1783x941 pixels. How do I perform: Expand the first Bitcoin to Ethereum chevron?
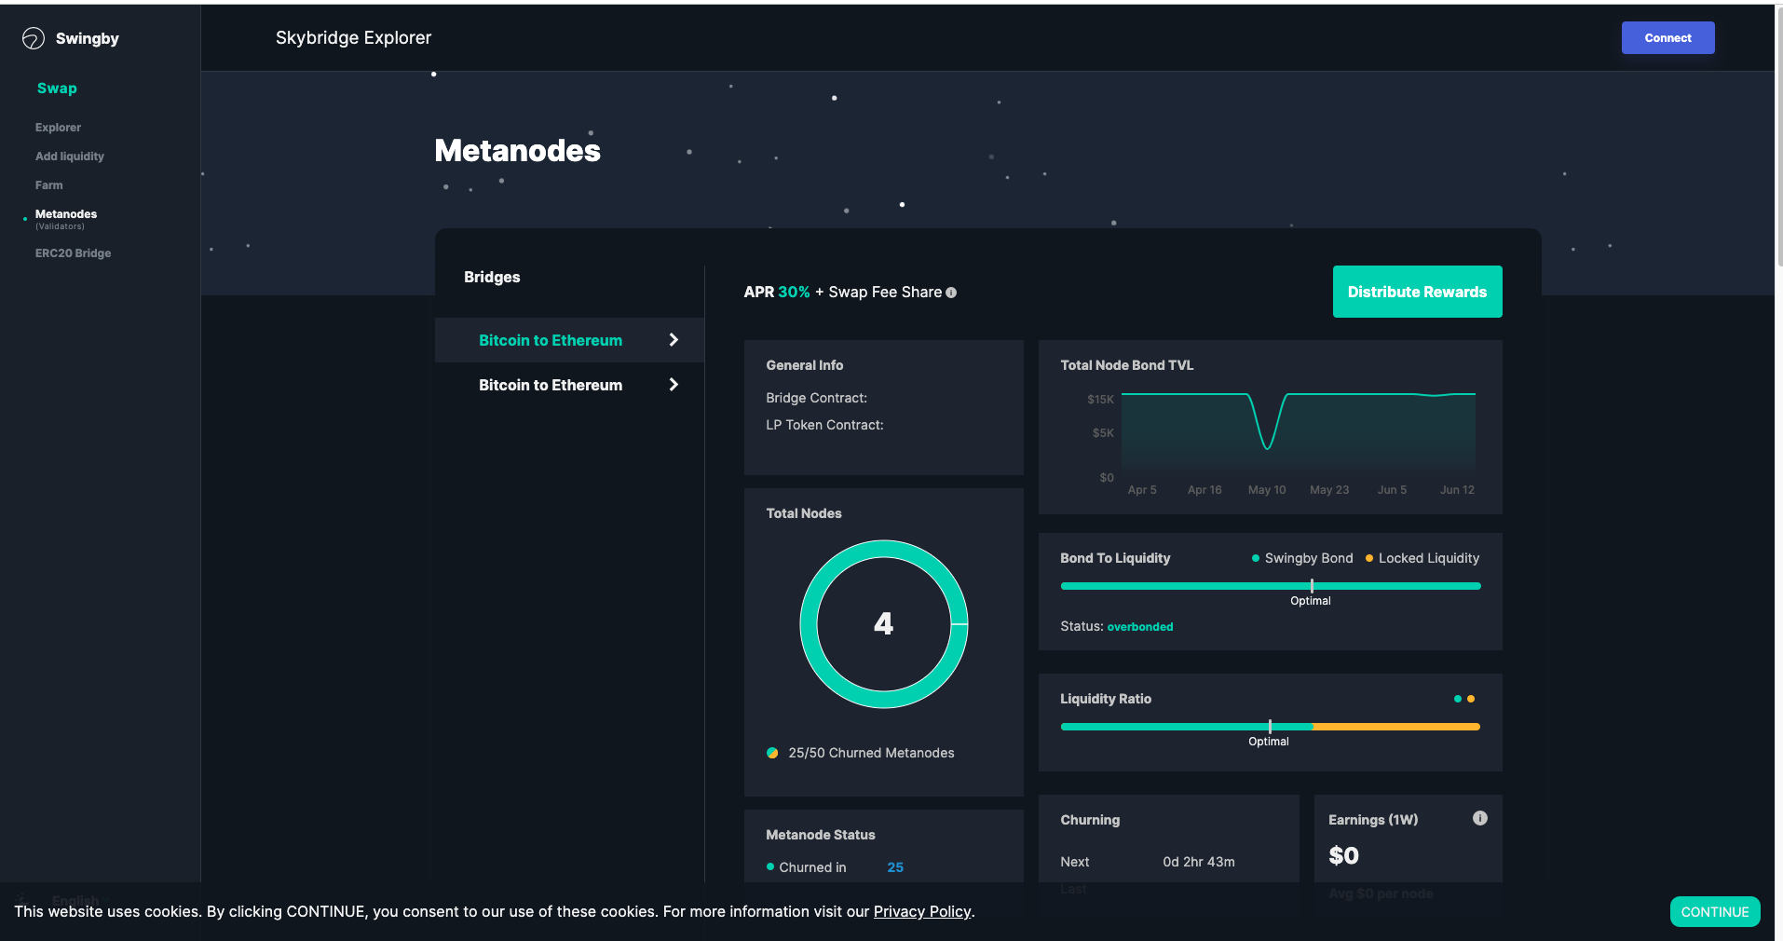click(674, 340)
